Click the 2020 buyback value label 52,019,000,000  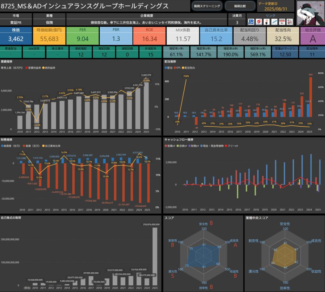pyautogui.click(x=115, y=270)
